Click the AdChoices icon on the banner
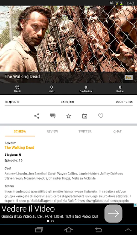 point(135,205)
